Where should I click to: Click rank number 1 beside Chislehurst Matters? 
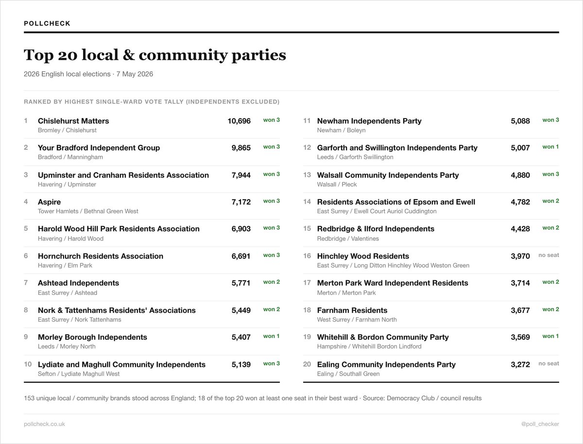tap(26, 120)
